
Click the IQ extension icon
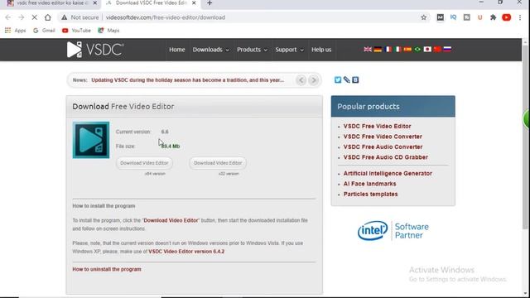[453, 17]
